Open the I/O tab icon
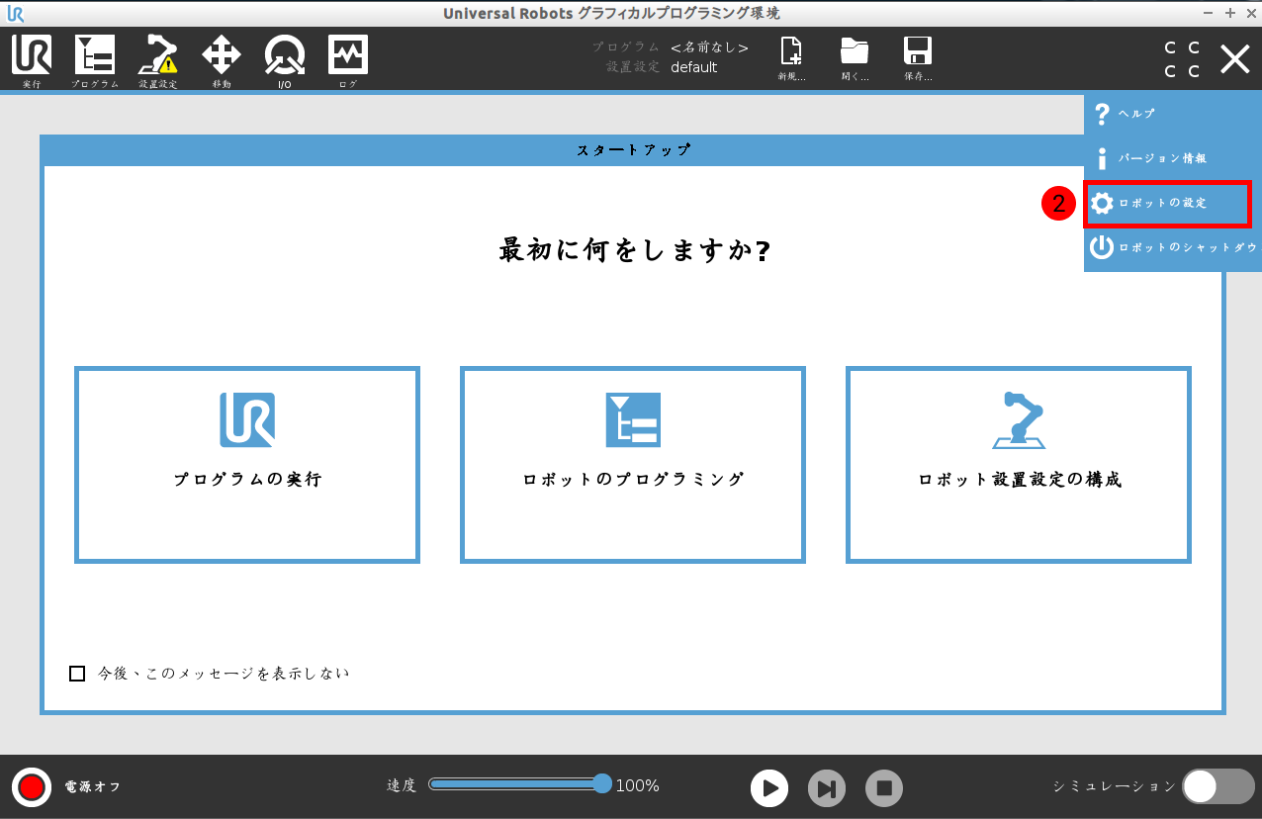This screenshot has height=819, width=1262. [x=284, y=57]
